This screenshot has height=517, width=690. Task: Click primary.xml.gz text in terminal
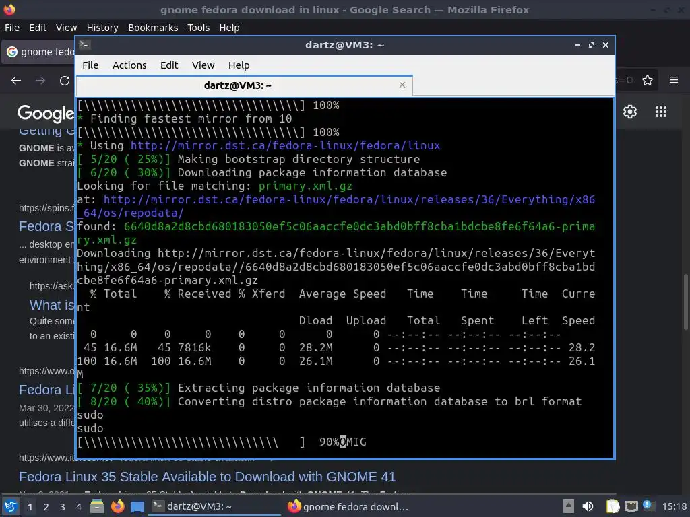305,186
